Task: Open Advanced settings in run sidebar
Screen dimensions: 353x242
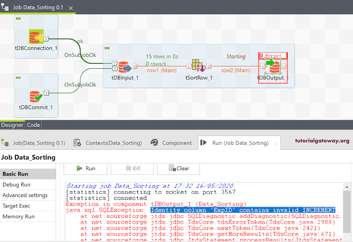Action: click(25, 195)
